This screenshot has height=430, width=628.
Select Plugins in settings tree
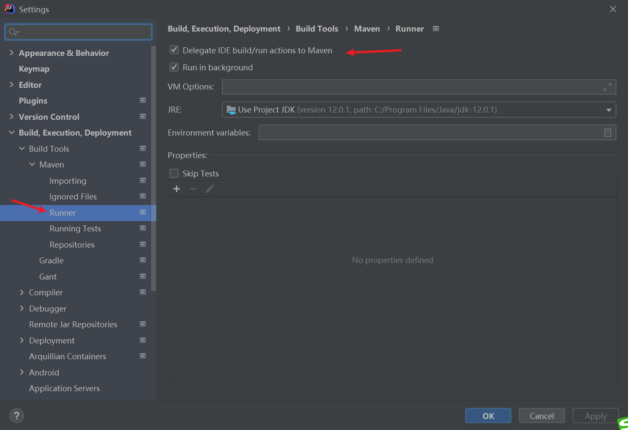(33, 101)
